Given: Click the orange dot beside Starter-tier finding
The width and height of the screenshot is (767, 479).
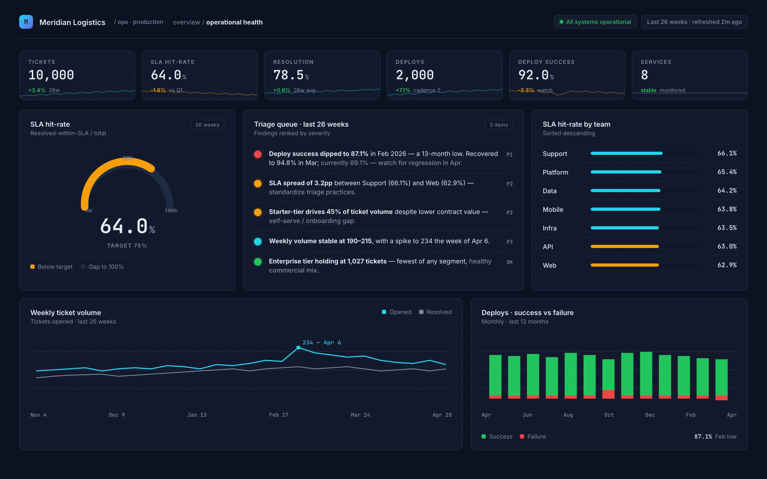Looking at the screenshot, I should (x=258, y=212).
